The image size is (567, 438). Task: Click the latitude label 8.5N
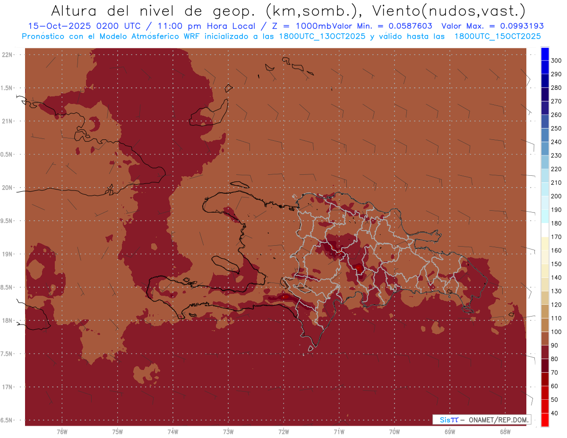(x=7, y=287)
